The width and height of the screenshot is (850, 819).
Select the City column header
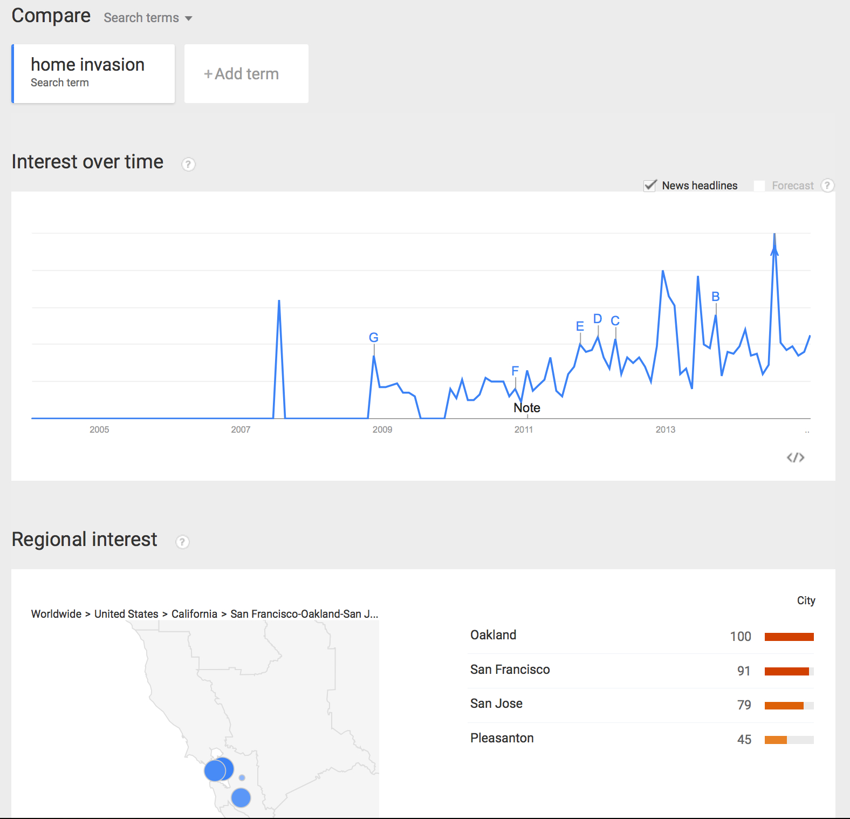(x=806, y=600)
